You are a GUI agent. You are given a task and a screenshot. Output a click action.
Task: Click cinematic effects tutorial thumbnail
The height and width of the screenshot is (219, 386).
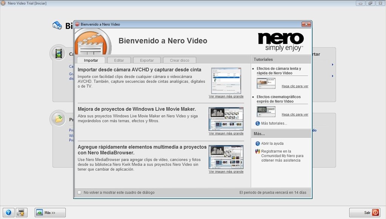[266, 112]
